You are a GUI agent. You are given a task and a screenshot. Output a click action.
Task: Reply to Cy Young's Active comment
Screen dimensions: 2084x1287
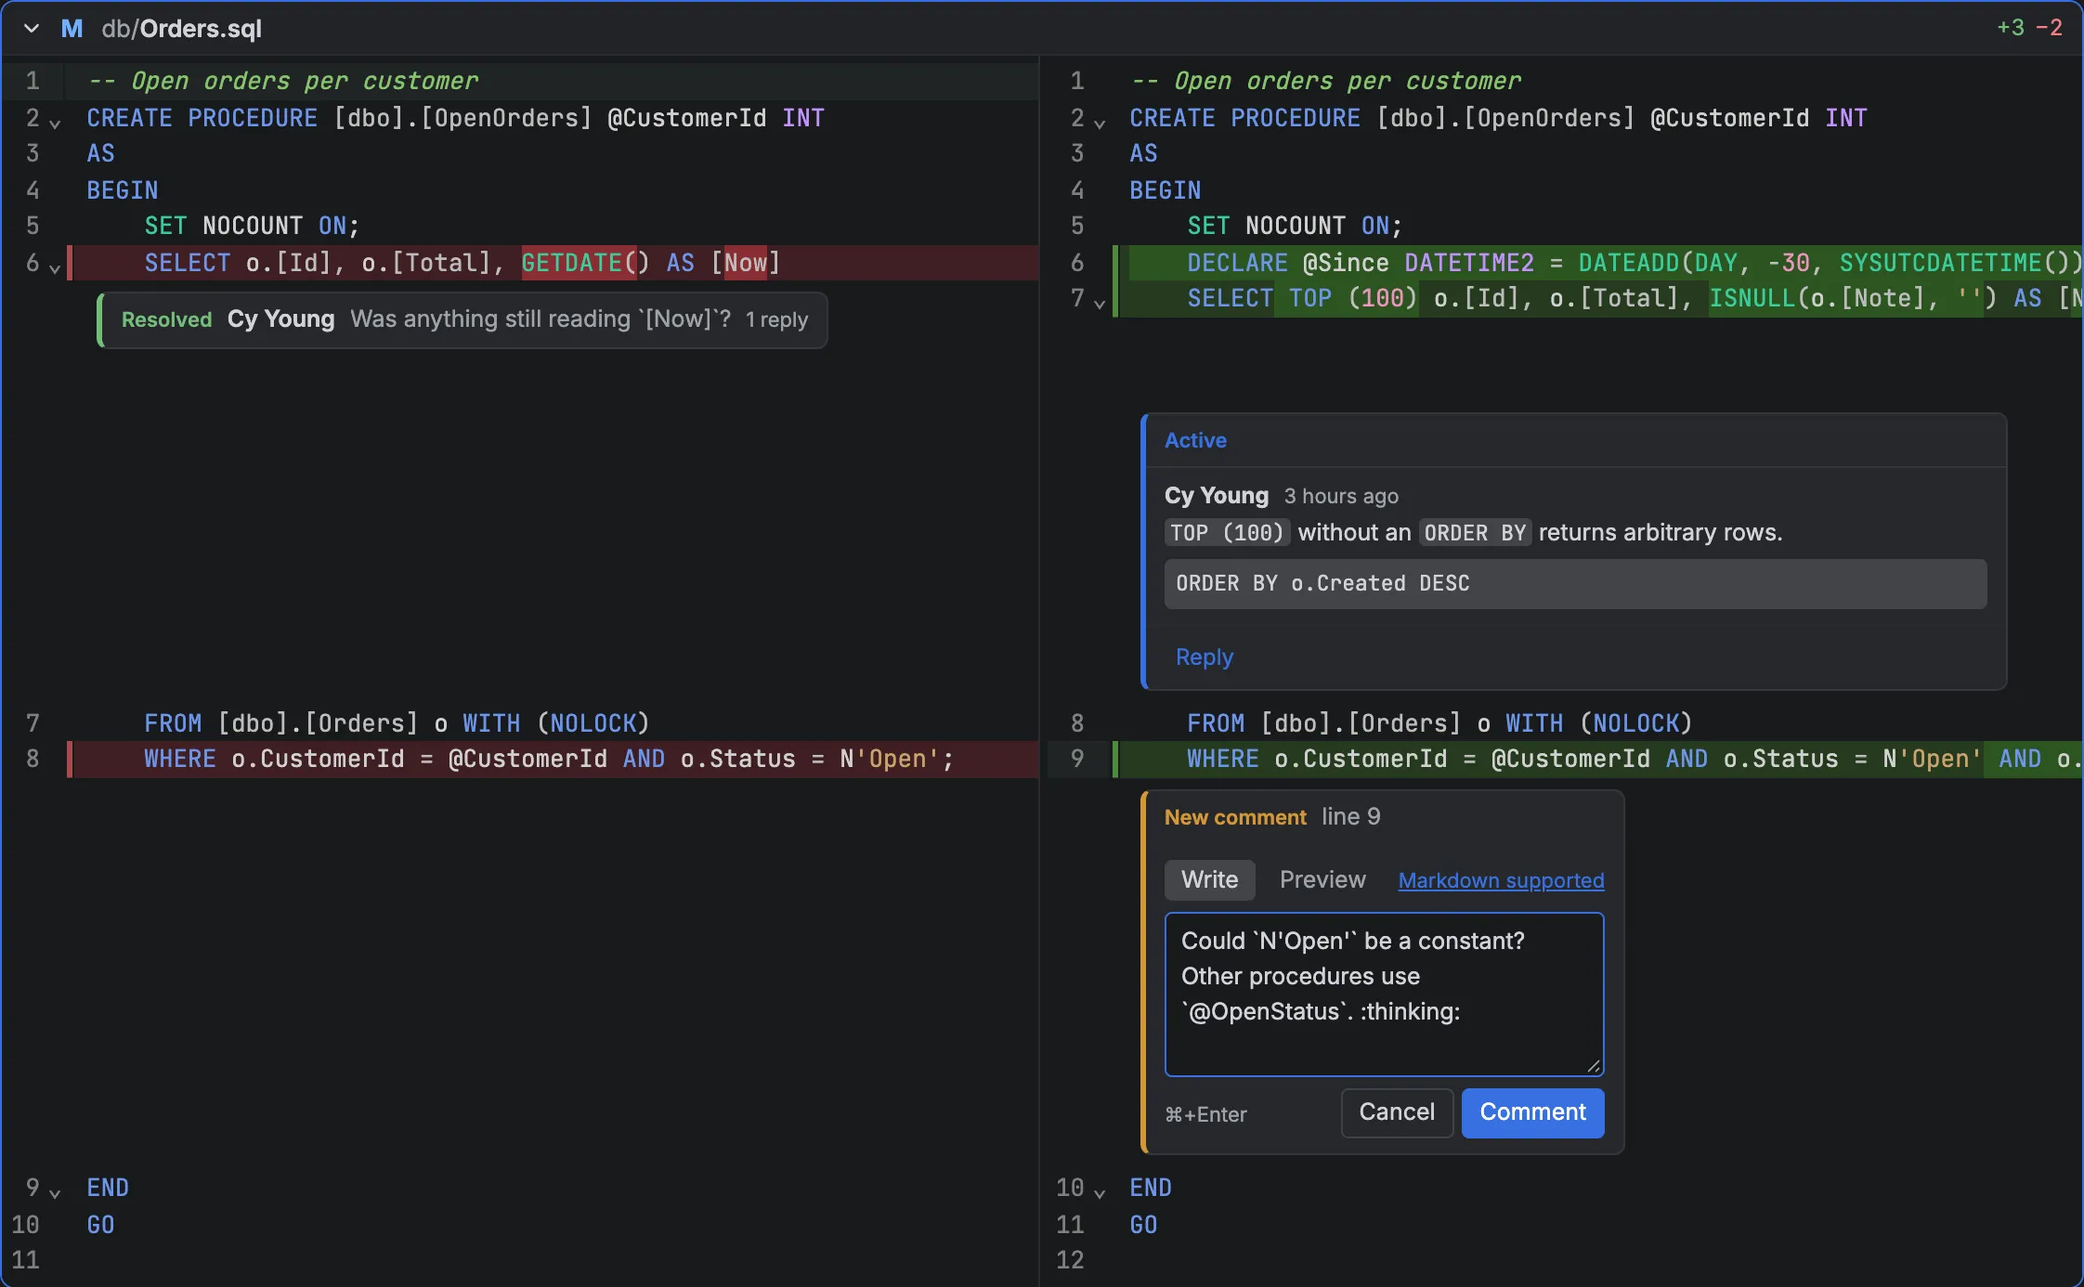click(x=1204, y=656)
